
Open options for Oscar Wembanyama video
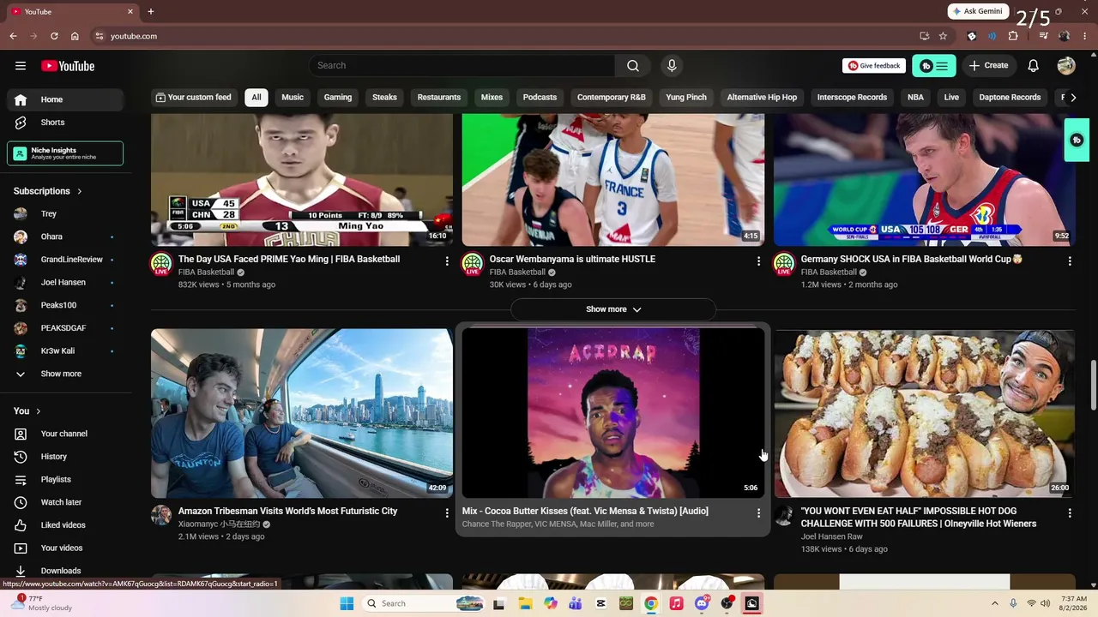tap(758, 261)
